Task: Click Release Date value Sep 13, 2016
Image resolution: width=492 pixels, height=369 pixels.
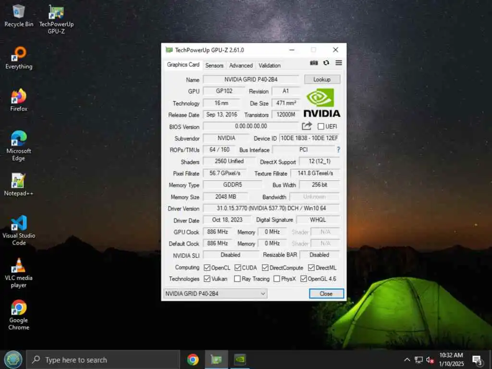Action: 221,114
